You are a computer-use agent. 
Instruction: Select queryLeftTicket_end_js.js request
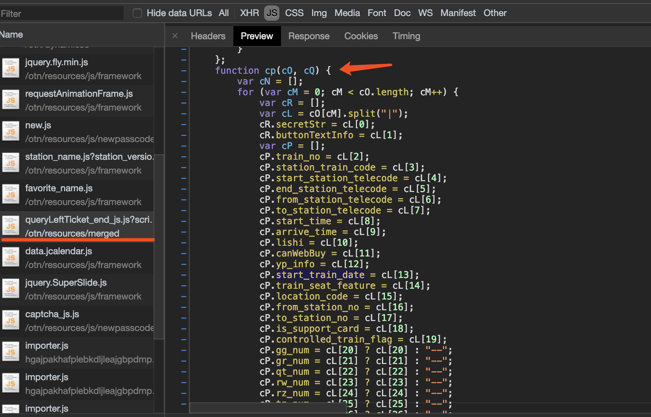click(x=77, y=227)
